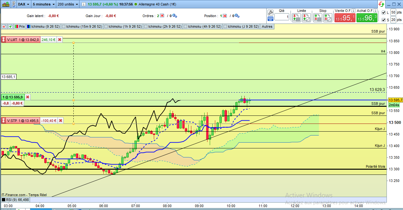Click the Polarité Mois level label
The height and width of the screenshot is (210, 403).
(x=376, y=166)
